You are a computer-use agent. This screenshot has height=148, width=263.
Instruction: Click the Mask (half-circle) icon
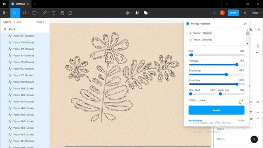point(137,13)
